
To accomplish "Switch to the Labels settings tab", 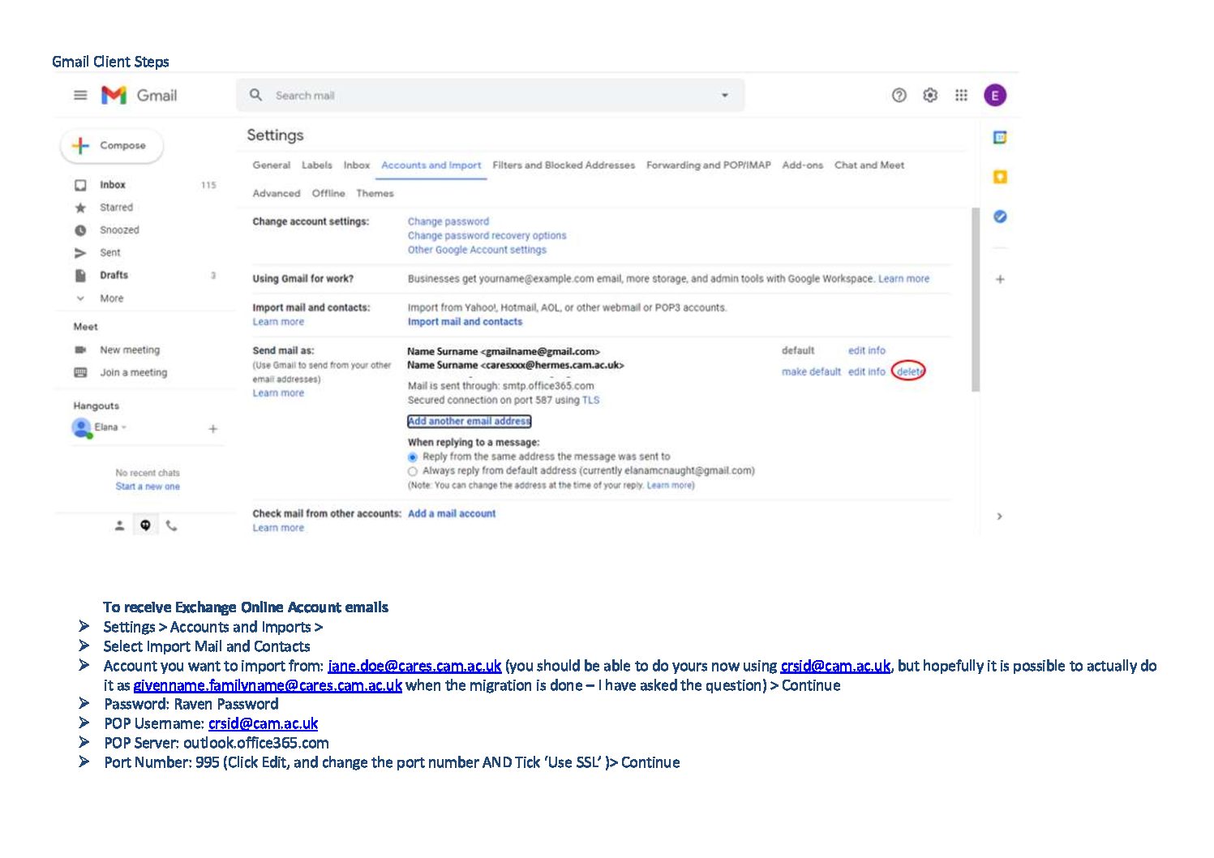I will pyautogui.click(x=316, y=165).
